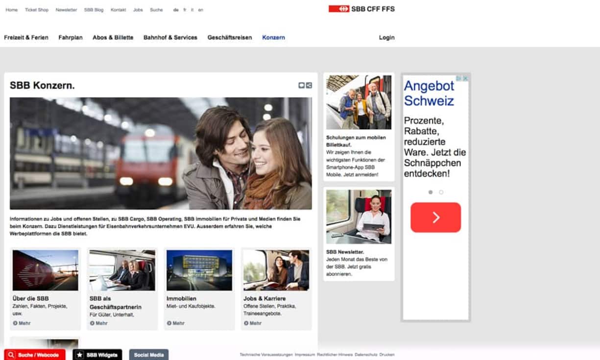The width and height of the screenshot is (600, 360).
Task: Open the AdChoices info icon on the ad
Action: tap(459, 78)
